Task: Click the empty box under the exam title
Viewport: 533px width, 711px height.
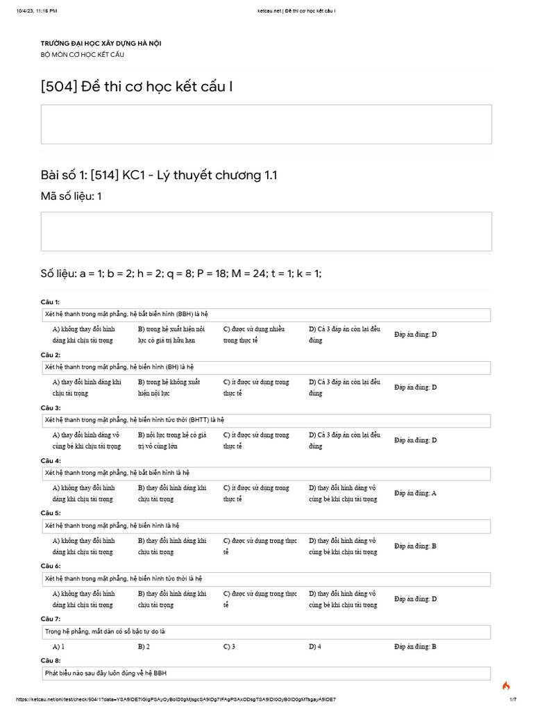Action: coord(266,124)
